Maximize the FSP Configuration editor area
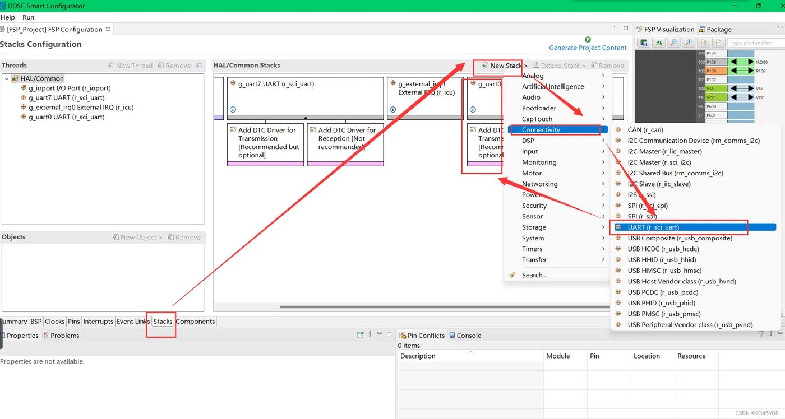 [626, 29]
